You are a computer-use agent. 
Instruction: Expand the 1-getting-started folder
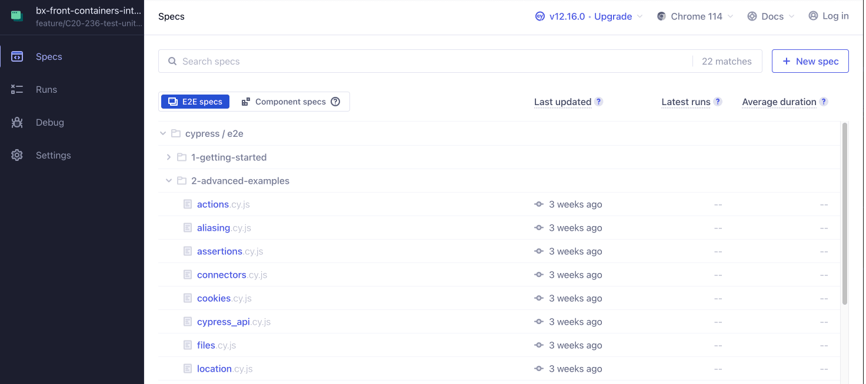pos(169,157)
